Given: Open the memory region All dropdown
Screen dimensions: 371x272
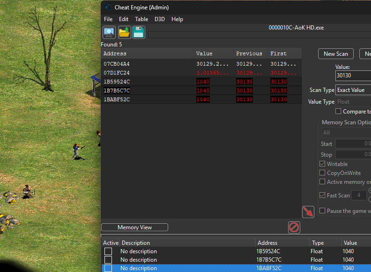Looking at the screenshot, I should point(346,133).
